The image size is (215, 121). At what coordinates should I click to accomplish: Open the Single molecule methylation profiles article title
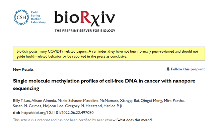[x=104, y=85]
